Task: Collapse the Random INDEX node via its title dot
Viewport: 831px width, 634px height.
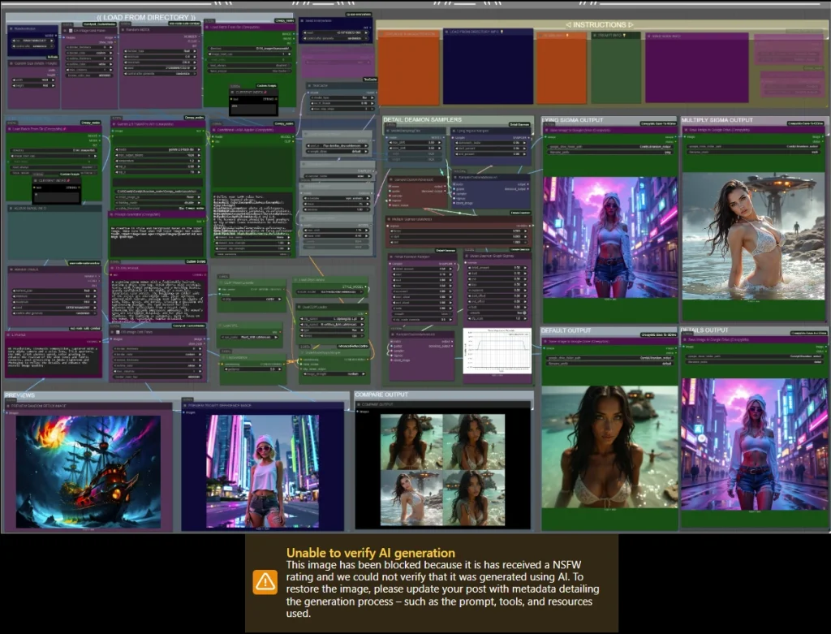Action: (123, 30)
